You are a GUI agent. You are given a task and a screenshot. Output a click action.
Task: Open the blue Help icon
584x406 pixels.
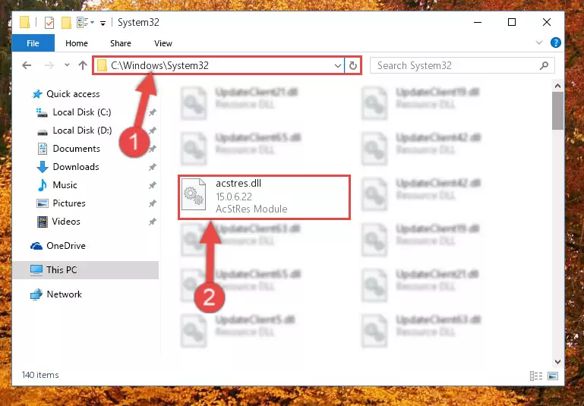click(x=555, y=42)
